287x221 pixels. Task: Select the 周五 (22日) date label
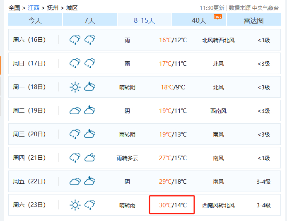(29, 181)
